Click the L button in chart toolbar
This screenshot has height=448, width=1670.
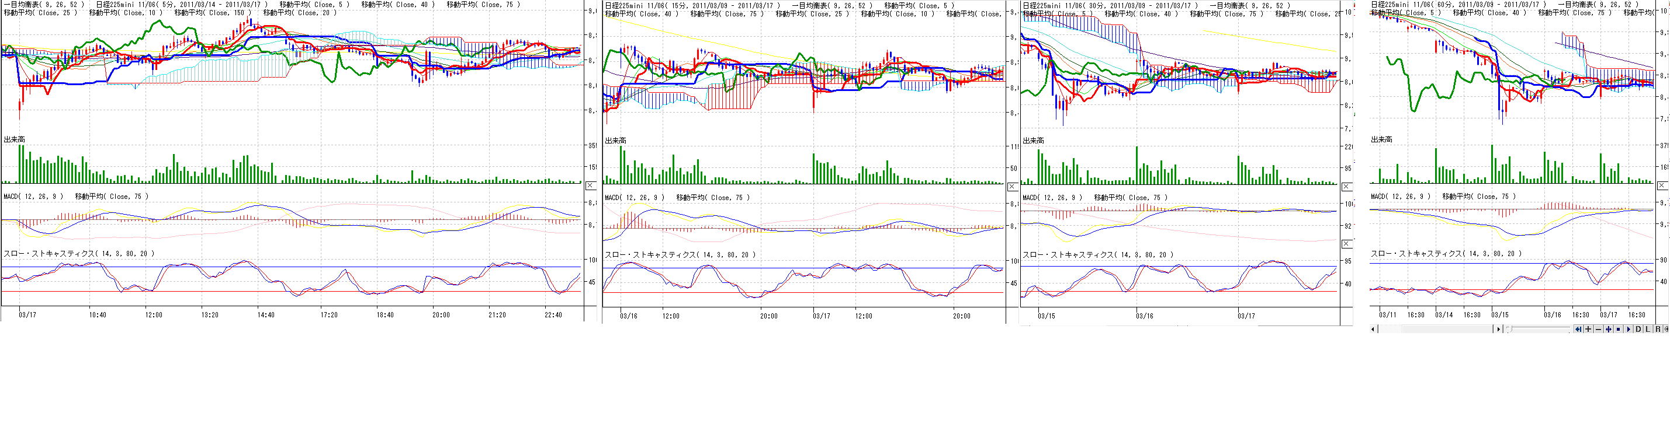1648,330
